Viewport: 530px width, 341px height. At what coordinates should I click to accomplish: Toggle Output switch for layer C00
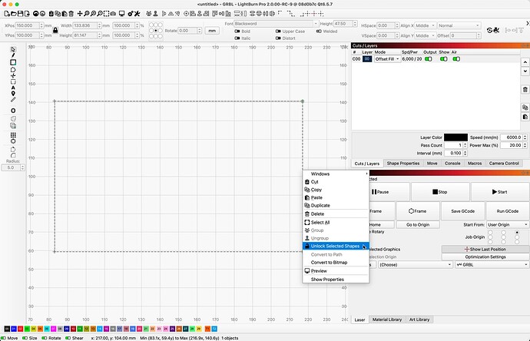tap(429, 59)
